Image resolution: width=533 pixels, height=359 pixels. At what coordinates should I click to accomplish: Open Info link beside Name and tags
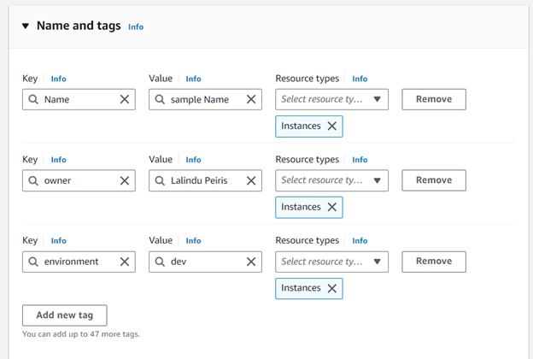[136, 26]
